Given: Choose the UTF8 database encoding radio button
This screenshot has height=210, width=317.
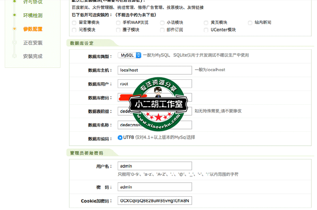Looking at the screenshot, I should point(120,138).
